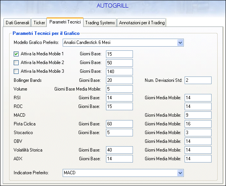Click Pista Ciclica Giorni Media Mobile field
Viewport: 226px width, 186px height.
click(x=198, y=124)
